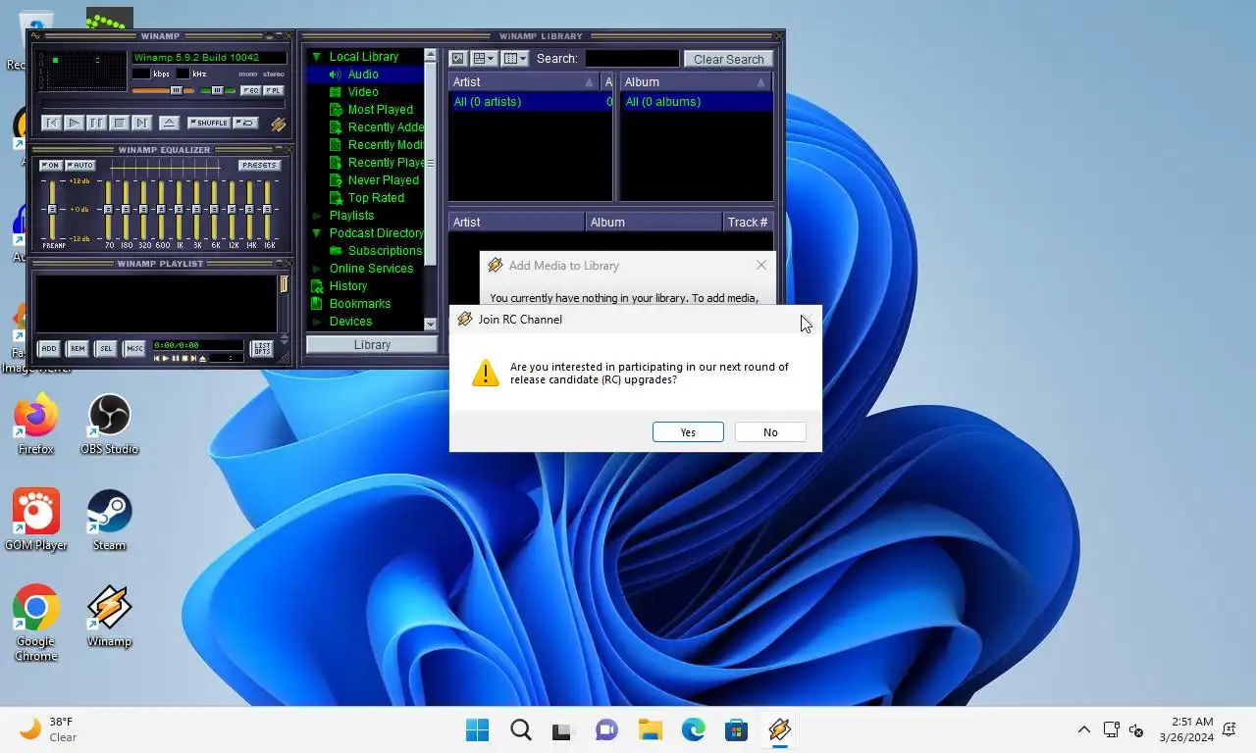Click the 70 Hz band equalizer slider
This screenshot has height=753, width=1256.
click(x=108, y=210)
